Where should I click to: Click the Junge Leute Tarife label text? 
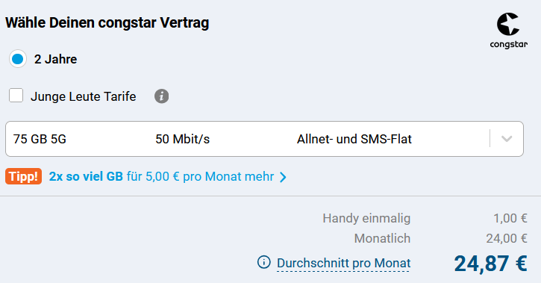(84, 96)
